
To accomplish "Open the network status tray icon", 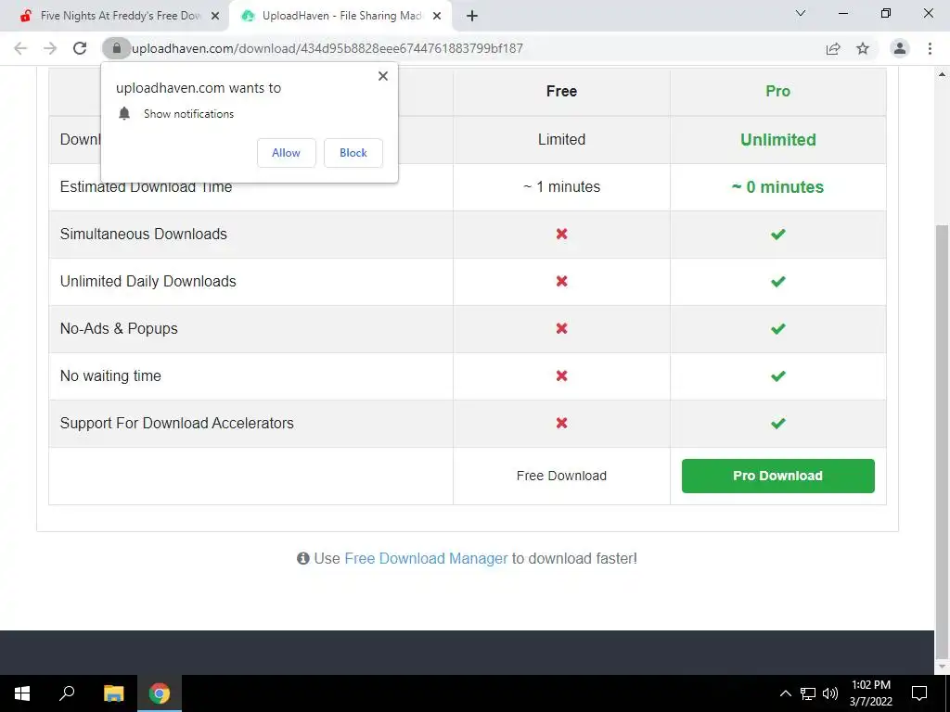I will [808, 693].
